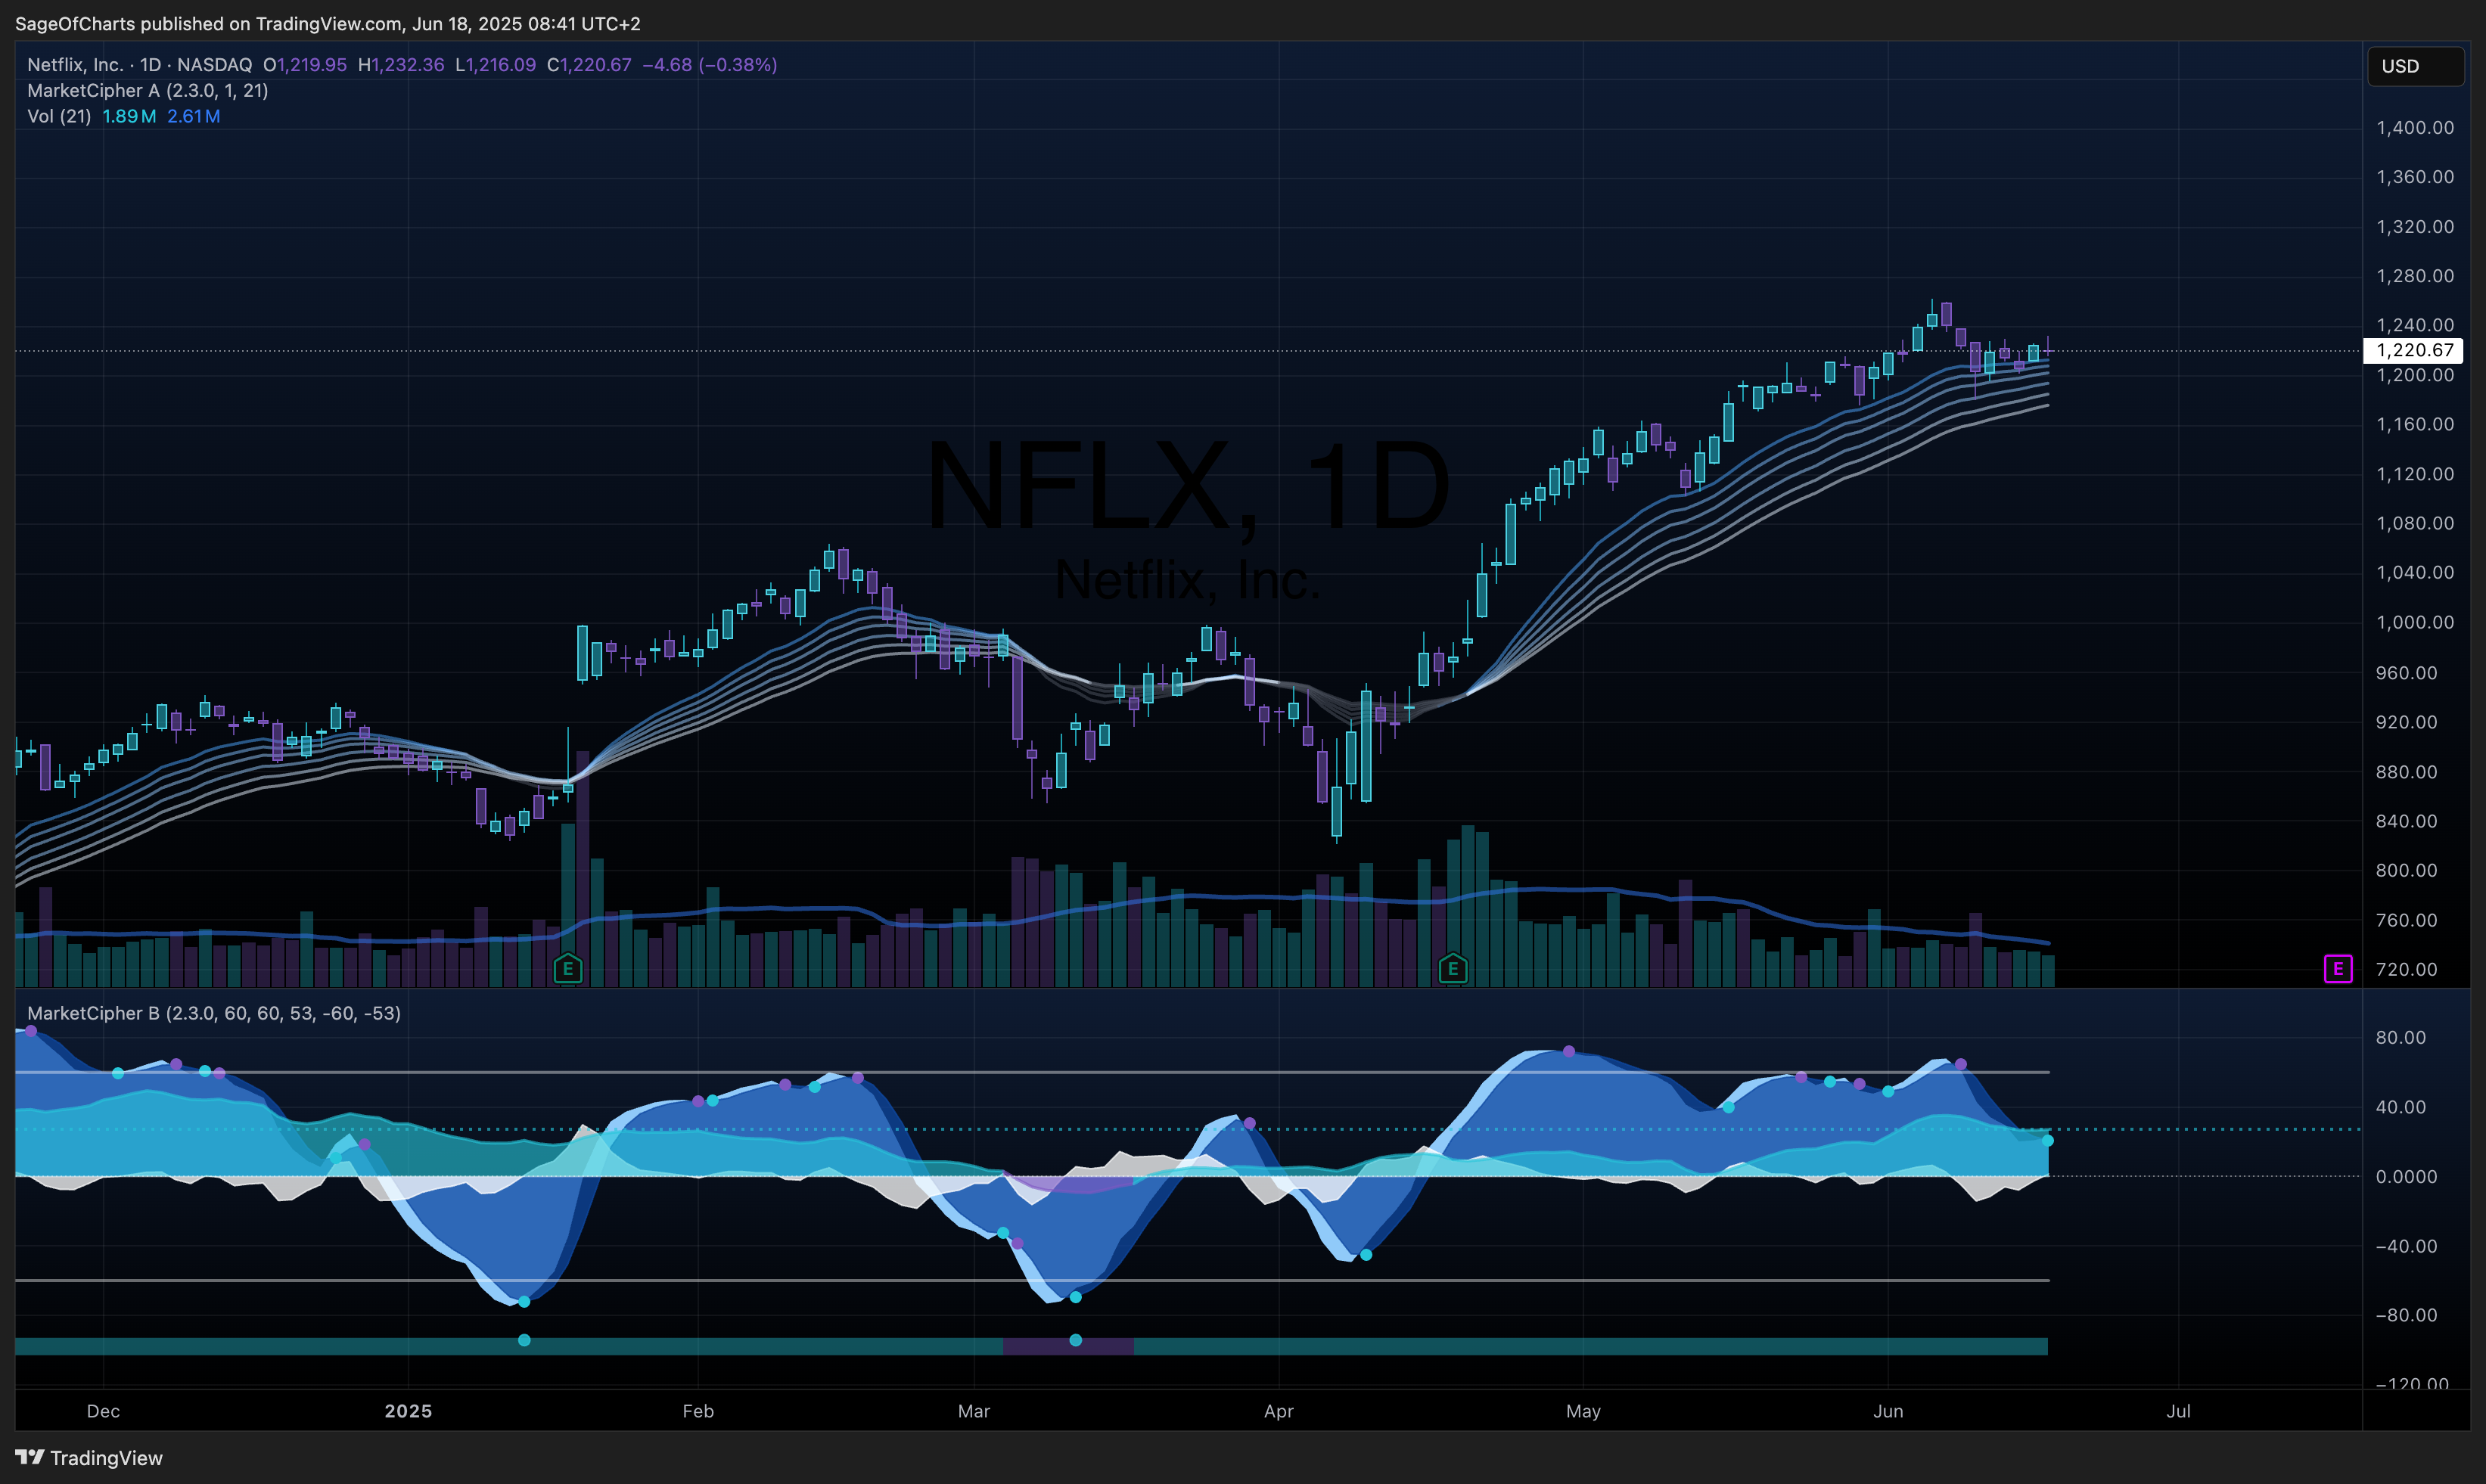Click the 1,400.00 price axis label

tap(2415, 128)
